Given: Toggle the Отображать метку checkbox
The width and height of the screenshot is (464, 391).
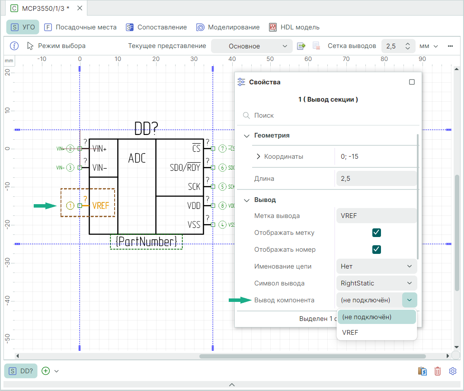Looking at the screenshot, I should click(x=376, y=233).
